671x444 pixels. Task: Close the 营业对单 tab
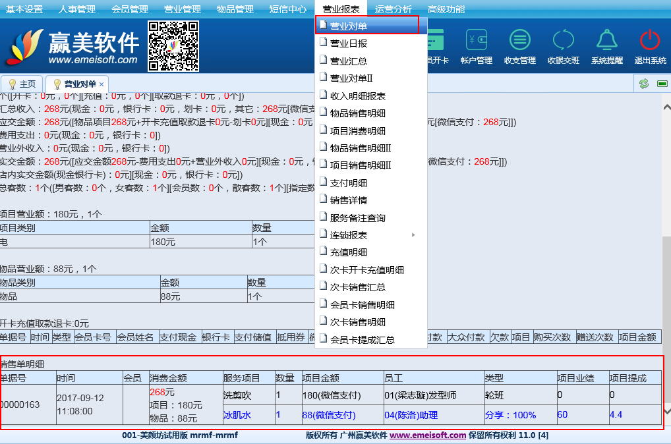click(102, 84)
